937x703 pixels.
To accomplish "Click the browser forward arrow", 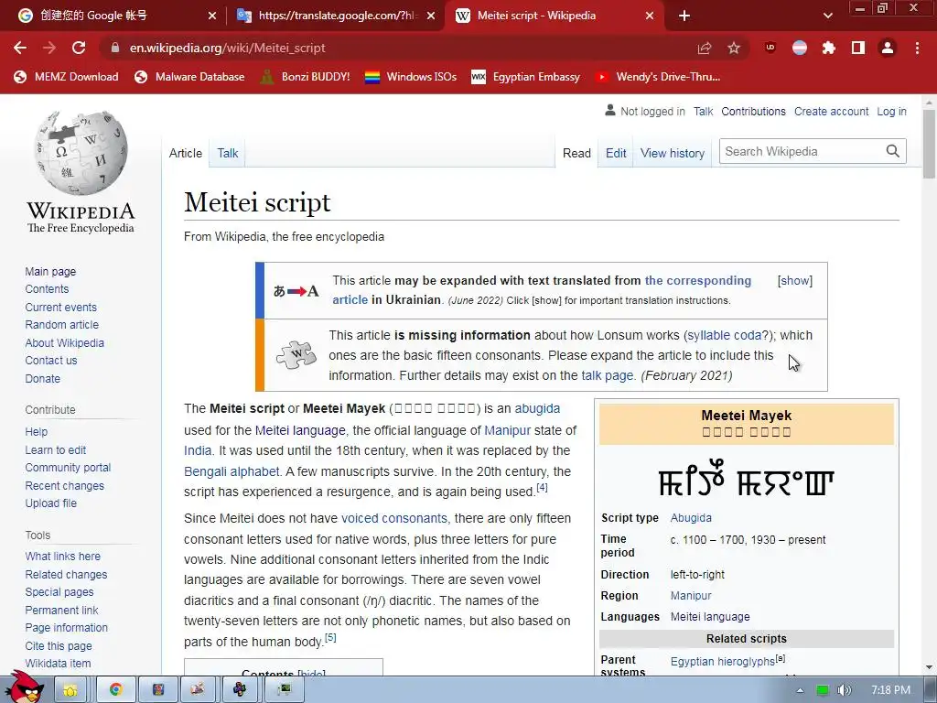I will 49,48.
